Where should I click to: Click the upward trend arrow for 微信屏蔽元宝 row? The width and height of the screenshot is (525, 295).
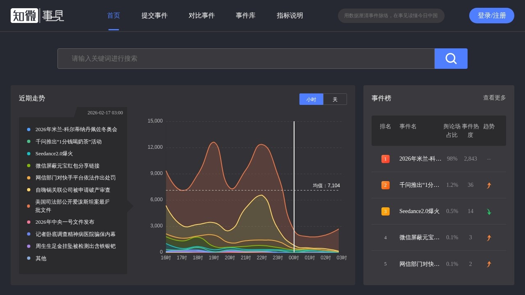click(488, 237)
